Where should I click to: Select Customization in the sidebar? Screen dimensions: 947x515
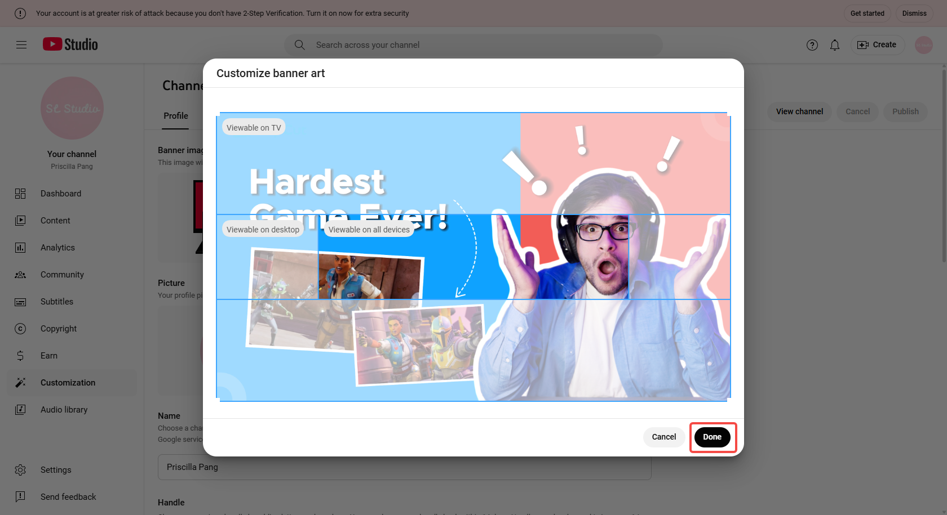(68, 382)
